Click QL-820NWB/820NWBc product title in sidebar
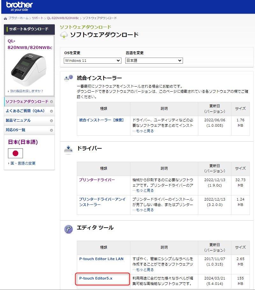255x290 pixels. [30, 44]
